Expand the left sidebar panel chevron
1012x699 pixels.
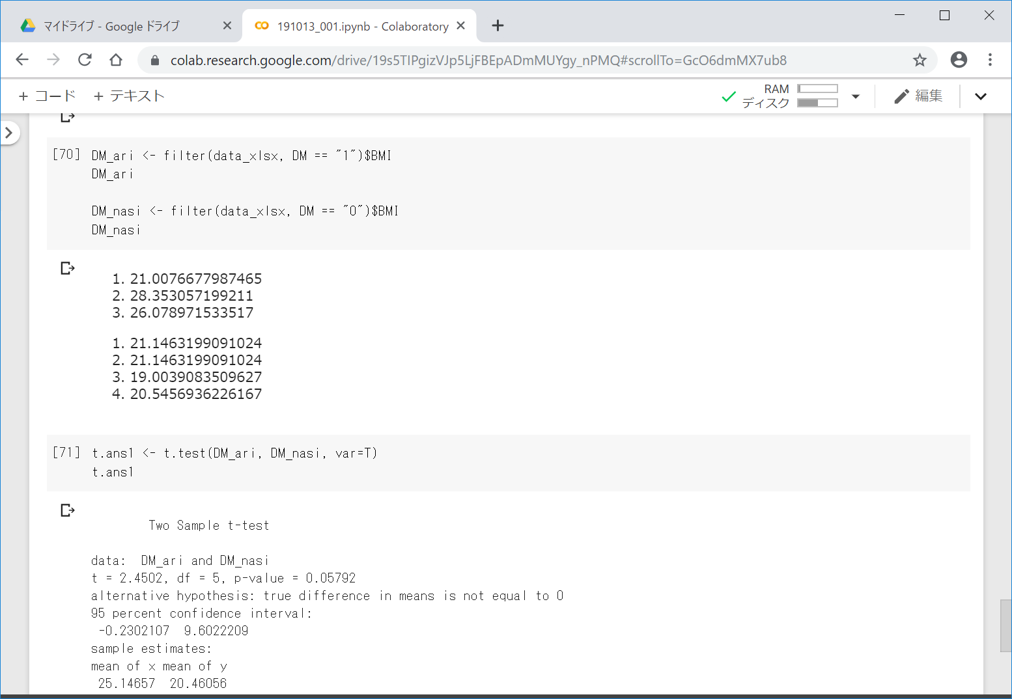pyautogui.click(x=9, y=133)
